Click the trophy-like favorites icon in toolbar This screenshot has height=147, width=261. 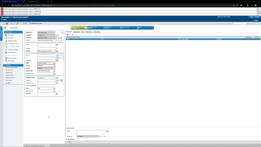click(18, 24)
